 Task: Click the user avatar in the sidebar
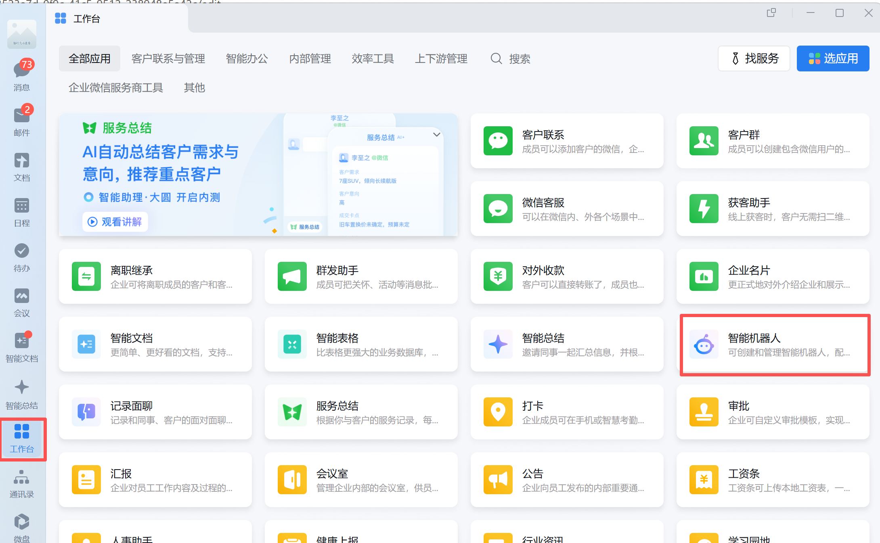point(22,34)
